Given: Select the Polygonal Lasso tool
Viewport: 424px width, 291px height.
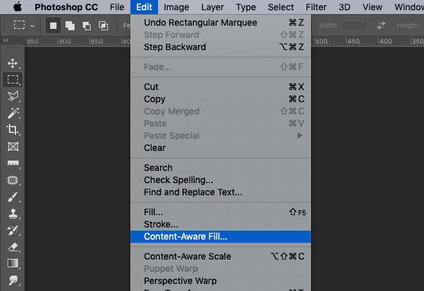Looking at the screenshot, I should click(x=12, y=96).
